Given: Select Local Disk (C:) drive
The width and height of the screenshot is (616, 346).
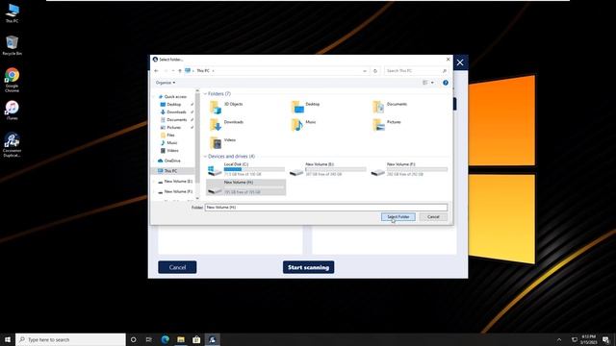Looking at the screenshot, I should click(246, 169).
